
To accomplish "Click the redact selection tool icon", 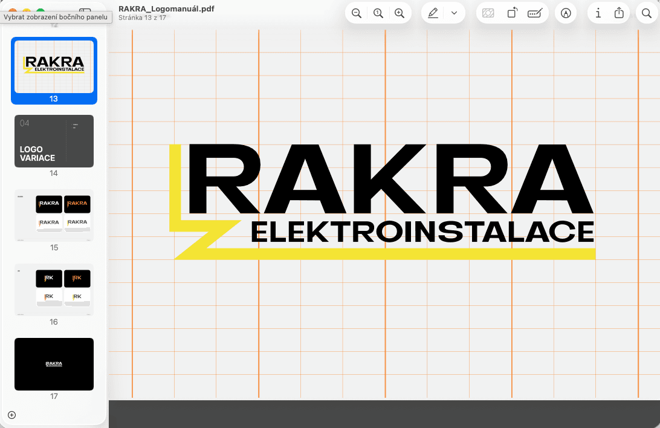I will (488, 13).
